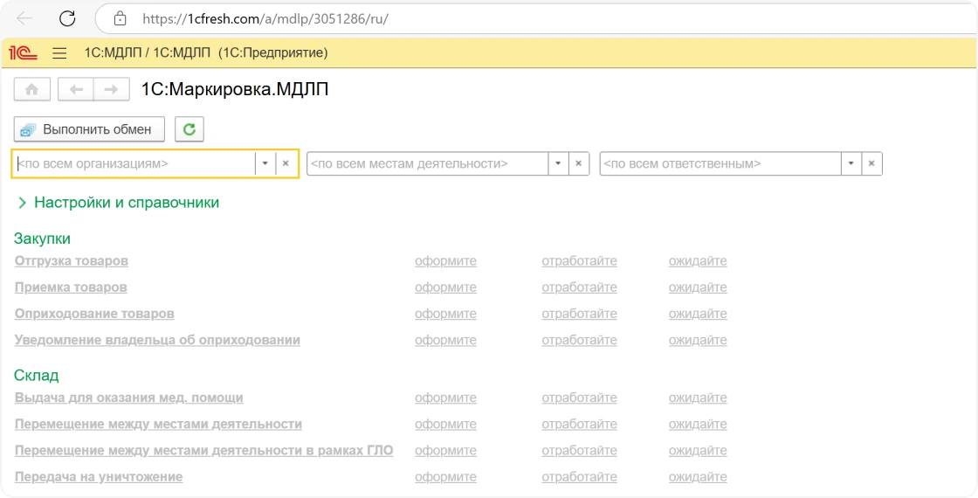Open Приемка товаров link
This screenshot has width=978, height=498.
click(x=71, y=287)
